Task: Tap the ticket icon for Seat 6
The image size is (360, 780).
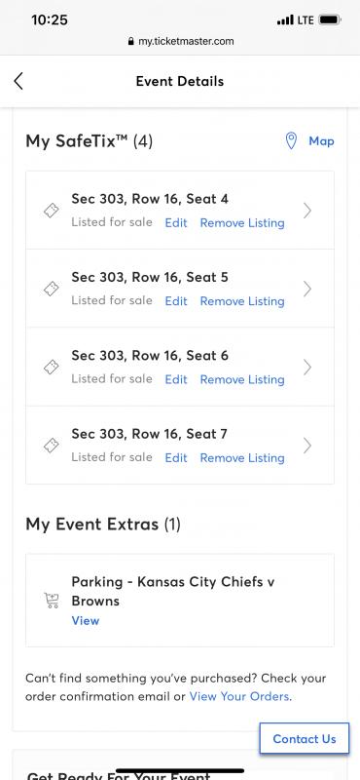Action: click(52, 368)
